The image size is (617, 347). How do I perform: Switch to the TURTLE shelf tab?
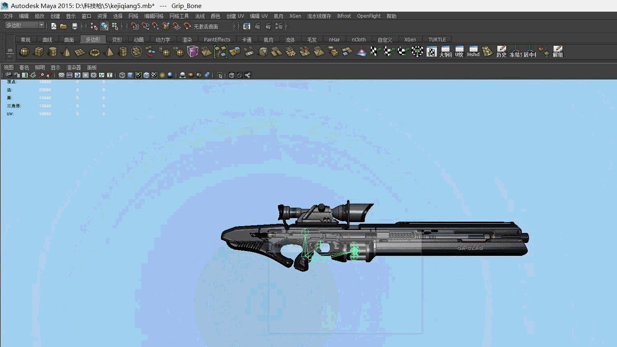coord(437,39)
